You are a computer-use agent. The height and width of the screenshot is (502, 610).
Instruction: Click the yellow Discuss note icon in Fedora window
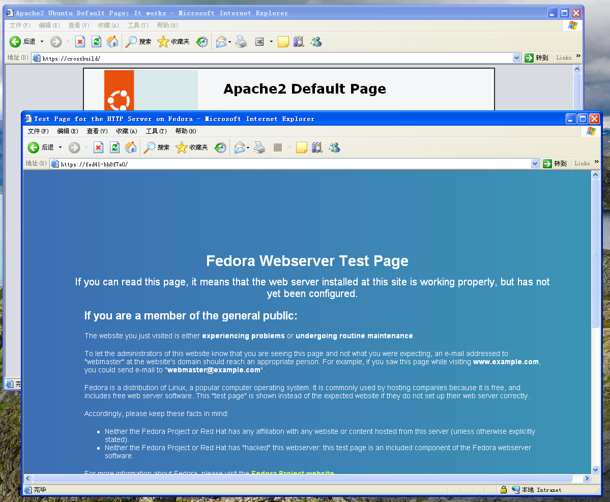tap(302, 147)
